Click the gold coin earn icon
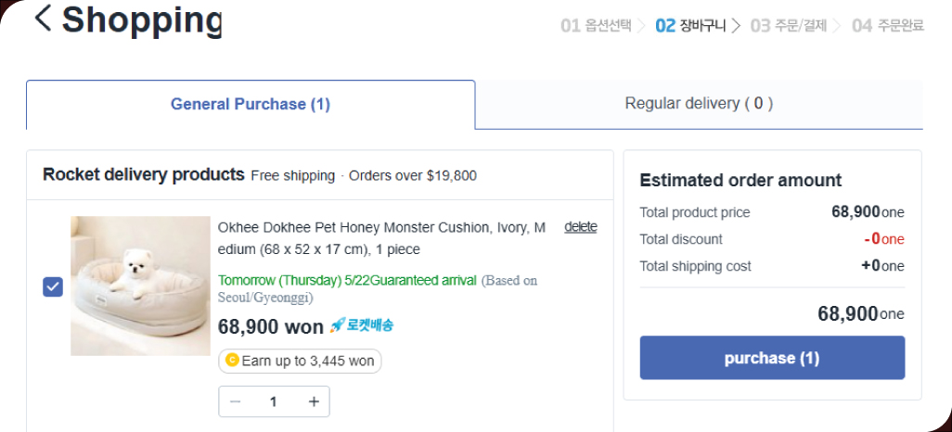 click(x=232, y=361)
